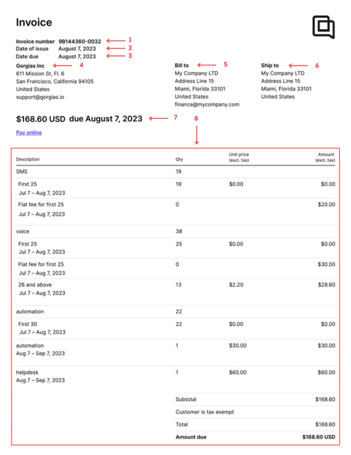Click the $168.60 USD Amount due value
The width and height of the screenshot is (351, 455).
coord(319,437)
